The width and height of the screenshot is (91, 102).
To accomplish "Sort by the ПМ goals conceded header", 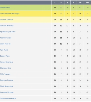I will click(87, 3).
